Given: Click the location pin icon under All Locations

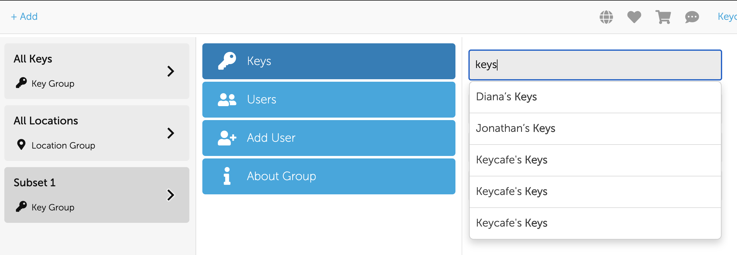Looking at the screenshot, I should click(21, 145).
